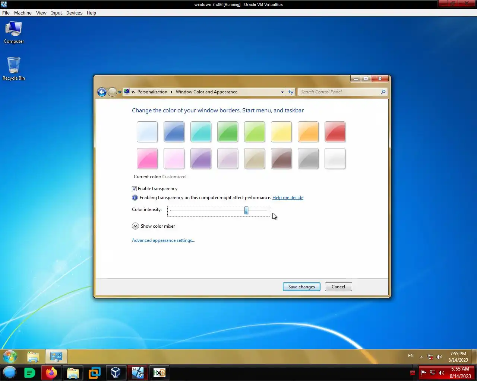Click the arrow after Personalization breadcrumb

pyautogui.click(x=171, y=92)
